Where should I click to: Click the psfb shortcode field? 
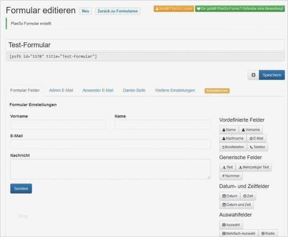click(x=145, y=56)
